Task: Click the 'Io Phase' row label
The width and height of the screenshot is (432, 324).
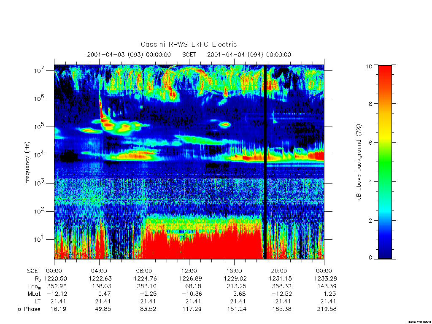Action: click(x=28, y=309)
